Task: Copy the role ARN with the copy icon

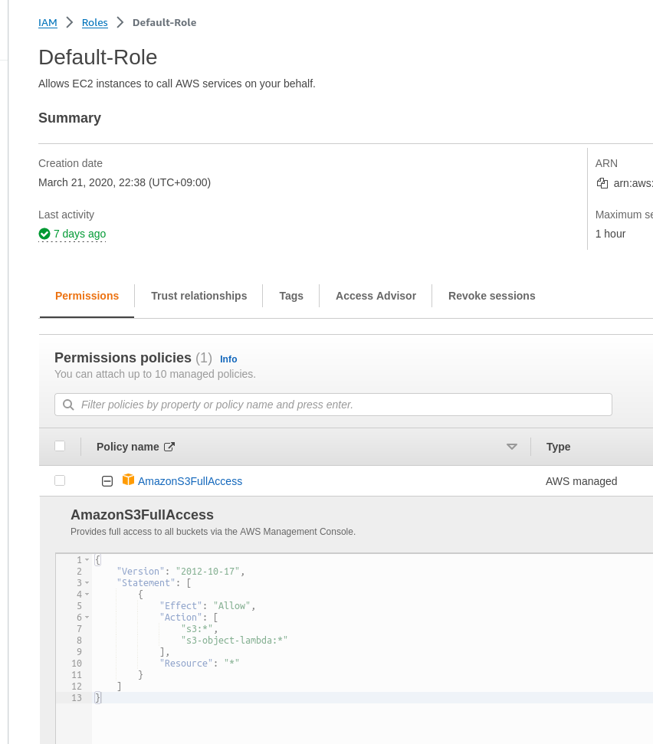Action: pyautogui.click(x=602, y=183)
